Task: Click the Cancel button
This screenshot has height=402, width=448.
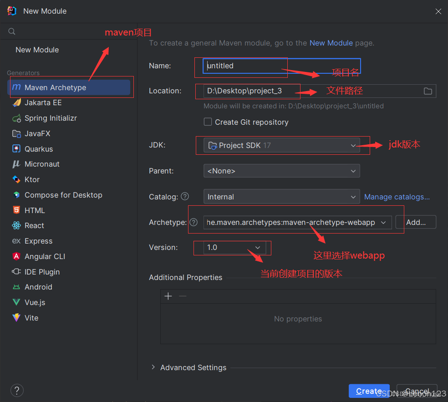Action: [x=417, y=391]
